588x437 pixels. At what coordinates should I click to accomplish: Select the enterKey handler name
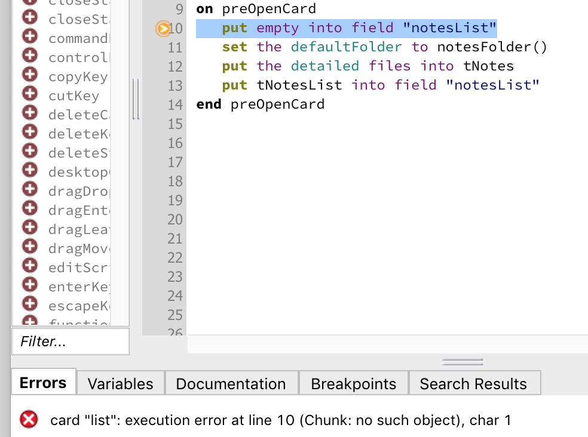point(79,287)
